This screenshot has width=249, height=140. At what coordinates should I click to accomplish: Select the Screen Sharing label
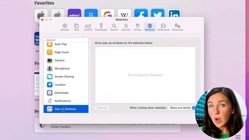click(x=64, y=77)
